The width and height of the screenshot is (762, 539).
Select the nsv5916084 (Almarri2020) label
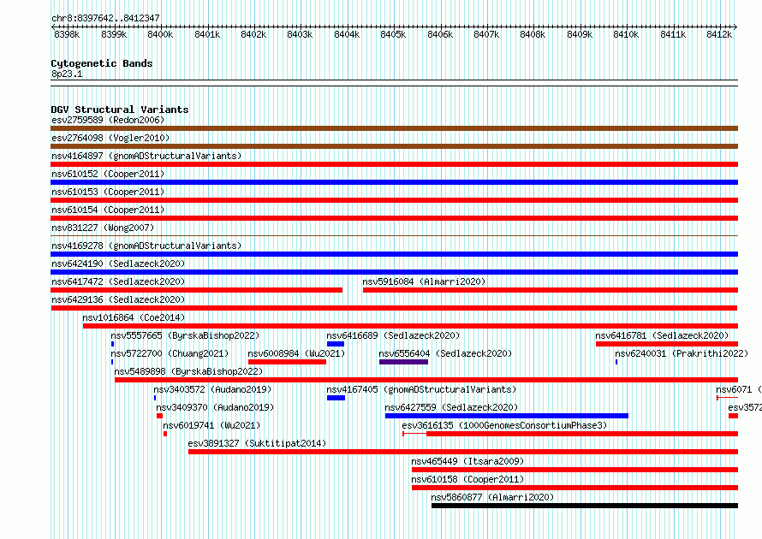coord(424,281)
